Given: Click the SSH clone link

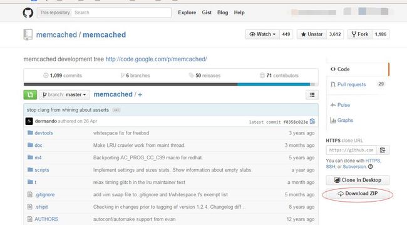Looking at the screenshot, I should 331,167.
